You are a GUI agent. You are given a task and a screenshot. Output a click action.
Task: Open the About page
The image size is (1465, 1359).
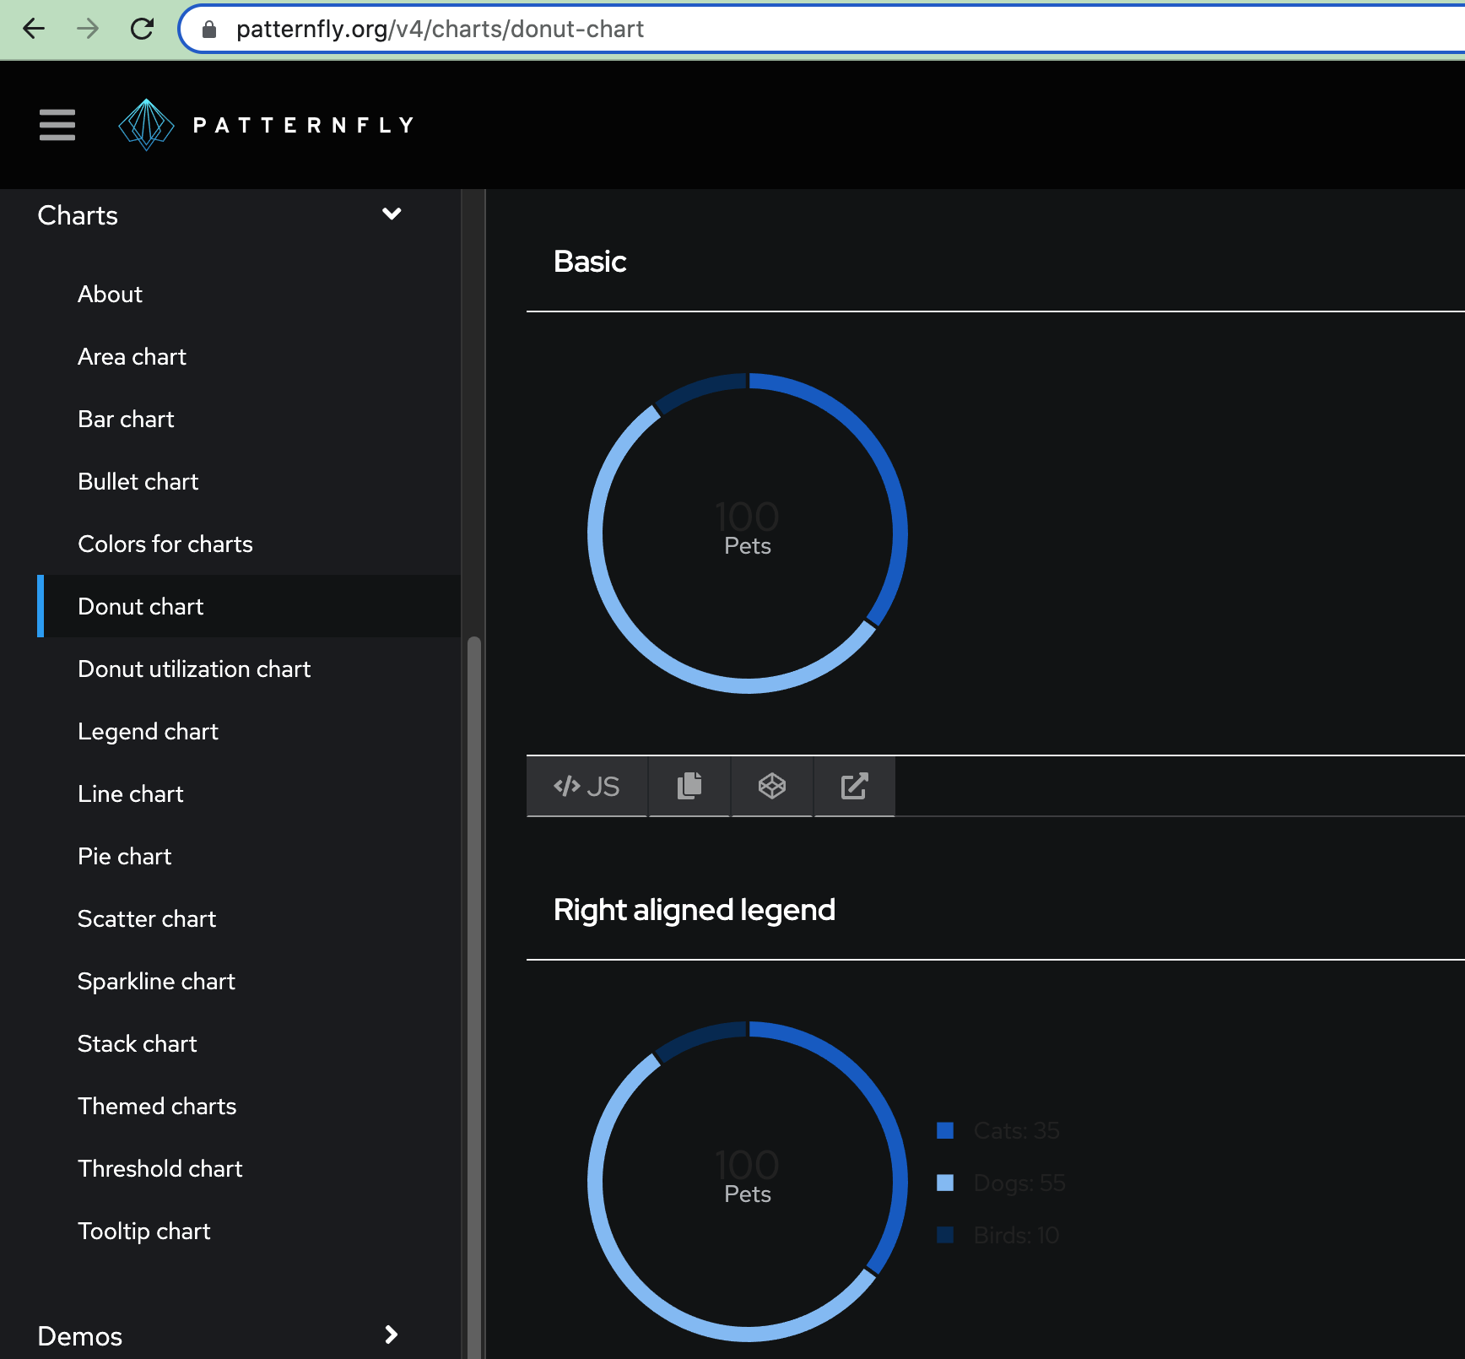coord(110,294)
